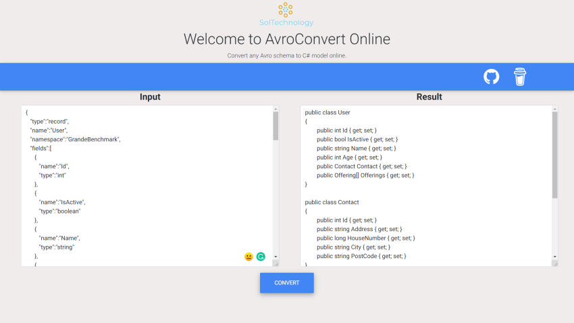574x323 pixels.
Task: Click the Input scrollbar up arrow
Action: click(x=276, y=109)
